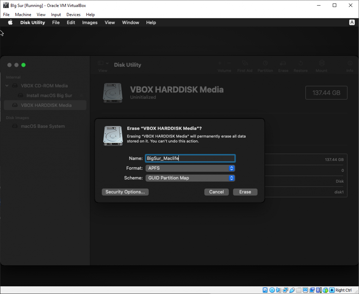Collapse the VBOX CD-ROM Media tree item
The width and height of the screenshot is (359, 294).
pyautogui.click(x=7, y=85)
